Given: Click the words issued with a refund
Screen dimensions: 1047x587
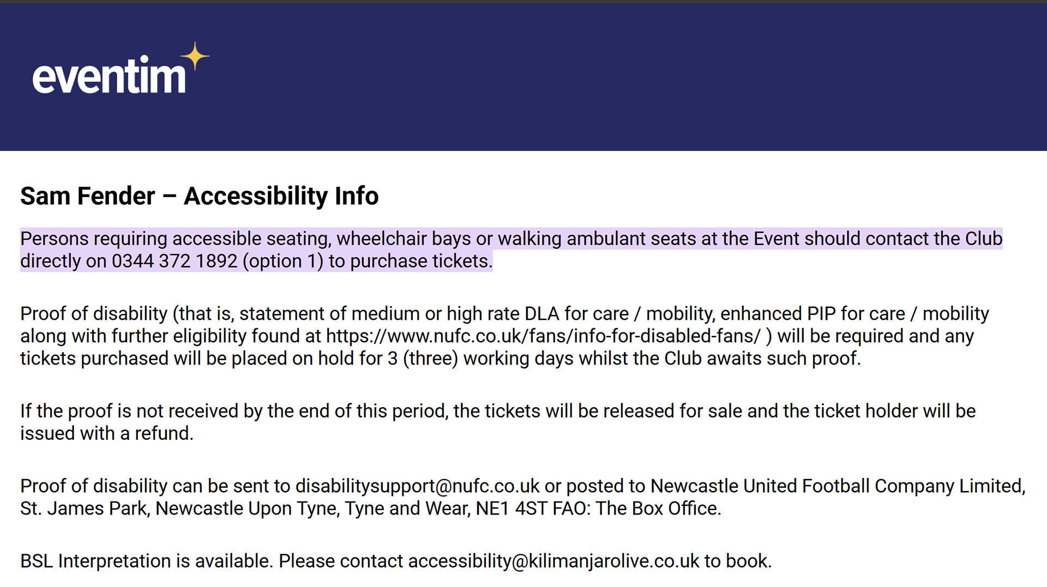Looking at the screenshot, I should (107, 434).
